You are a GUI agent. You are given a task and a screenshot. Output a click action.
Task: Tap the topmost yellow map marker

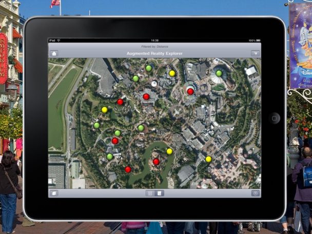172,73
